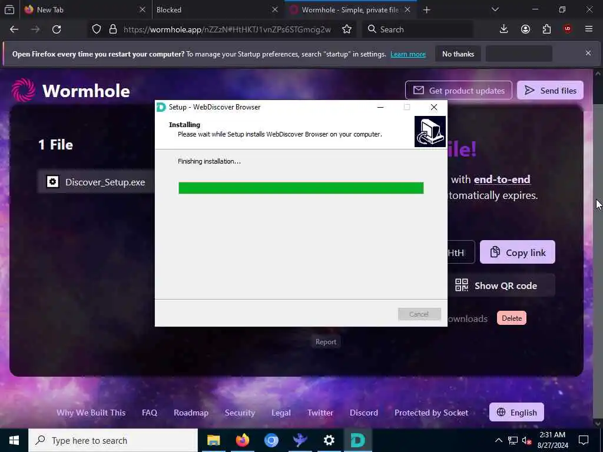Click Show QR code button
This screenshot has height=452, width=603.
pos(501,285)
